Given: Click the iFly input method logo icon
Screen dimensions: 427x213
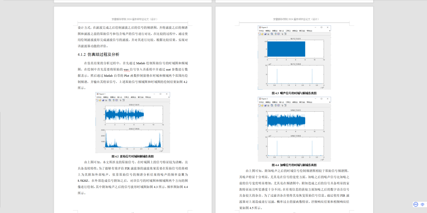Looking at the screenshot, I should click(x=416, y=204).
